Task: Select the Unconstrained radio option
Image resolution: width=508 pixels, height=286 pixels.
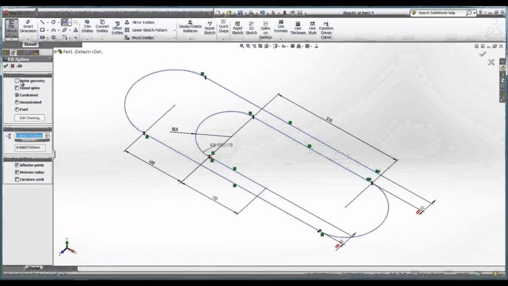Action: coord(17,102)
